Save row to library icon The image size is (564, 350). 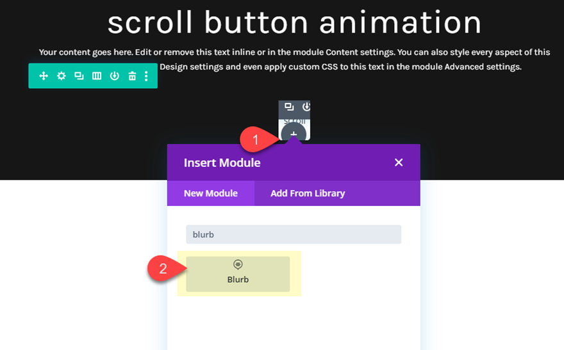click(115, 76)
